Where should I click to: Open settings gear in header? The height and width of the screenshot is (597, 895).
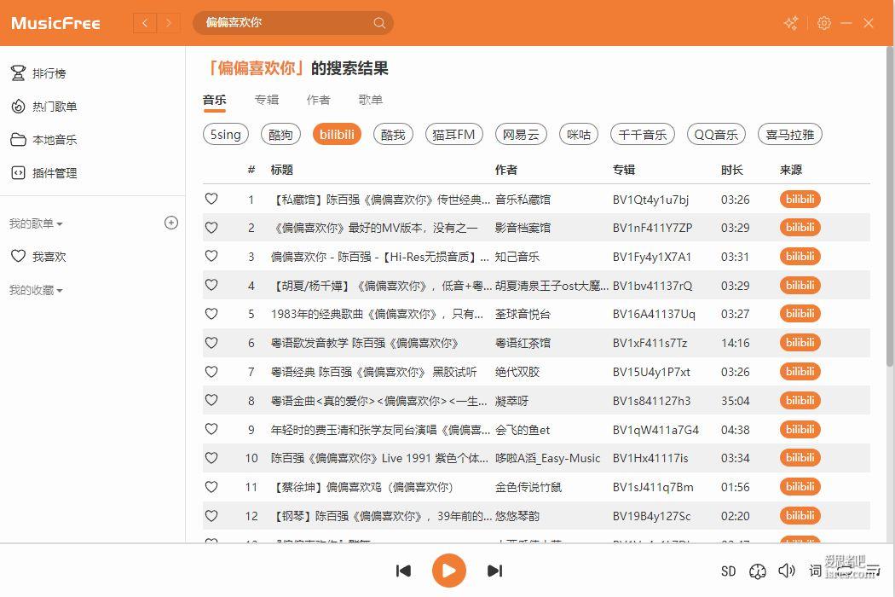coord(823,23)
